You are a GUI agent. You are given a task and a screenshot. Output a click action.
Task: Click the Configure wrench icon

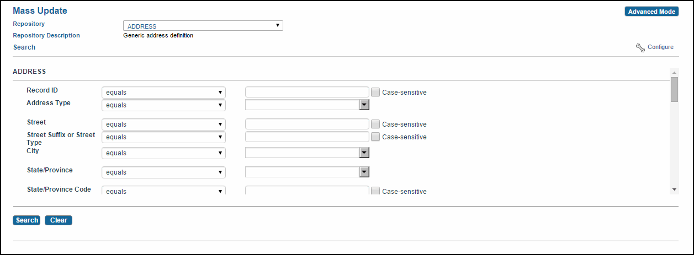pyautogui.click(x=640, y=47)
